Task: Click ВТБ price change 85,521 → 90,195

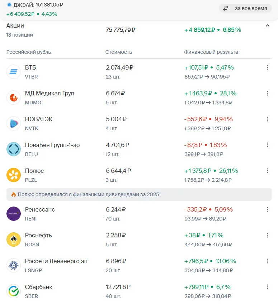Action: coord(207,77)
